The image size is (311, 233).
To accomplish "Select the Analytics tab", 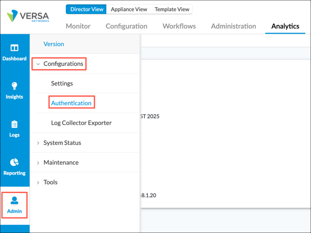I will click(x=285, y=26).
